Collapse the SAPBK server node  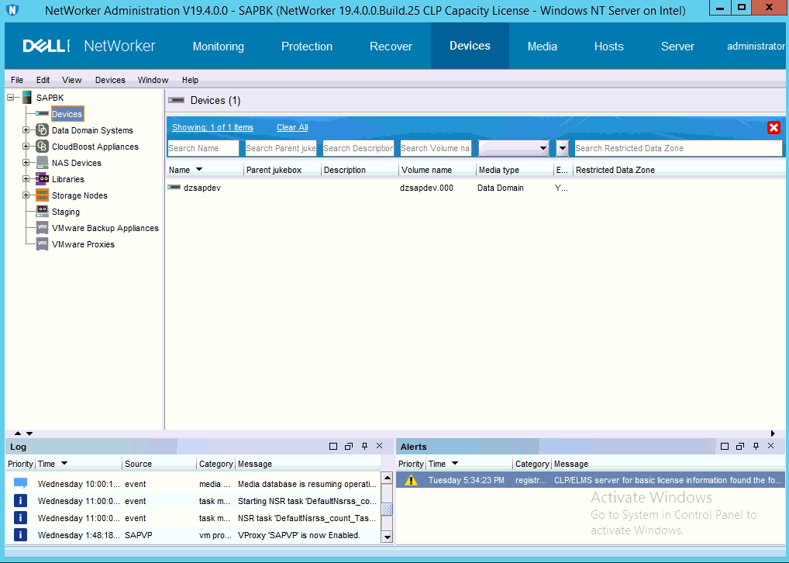pos(11,98)
